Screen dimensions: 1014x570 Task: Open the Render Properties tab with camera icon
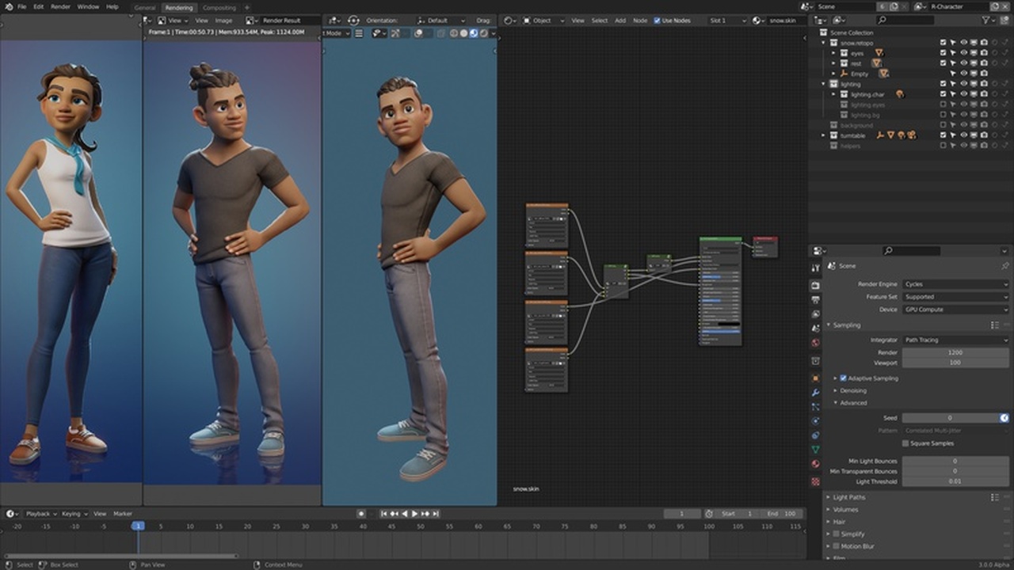coord(816,286)
